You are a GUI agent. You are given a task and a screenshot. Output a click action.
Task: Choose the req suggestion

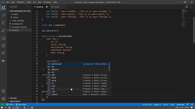click(x=78, y=67)
